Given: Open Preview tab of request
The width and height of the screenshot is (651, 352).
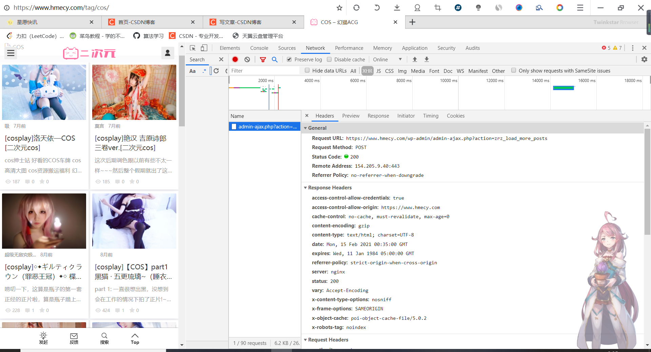Looking at the screenshot, I should point(351,116).
